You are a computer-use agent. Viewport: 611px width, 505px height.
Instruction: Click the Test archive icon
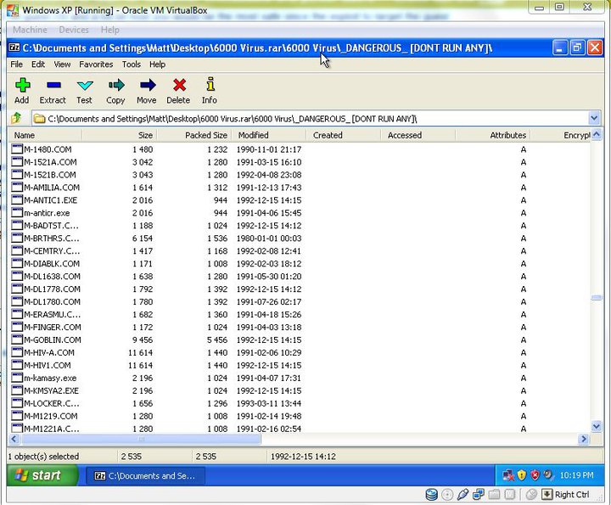(x=85, y=85)
